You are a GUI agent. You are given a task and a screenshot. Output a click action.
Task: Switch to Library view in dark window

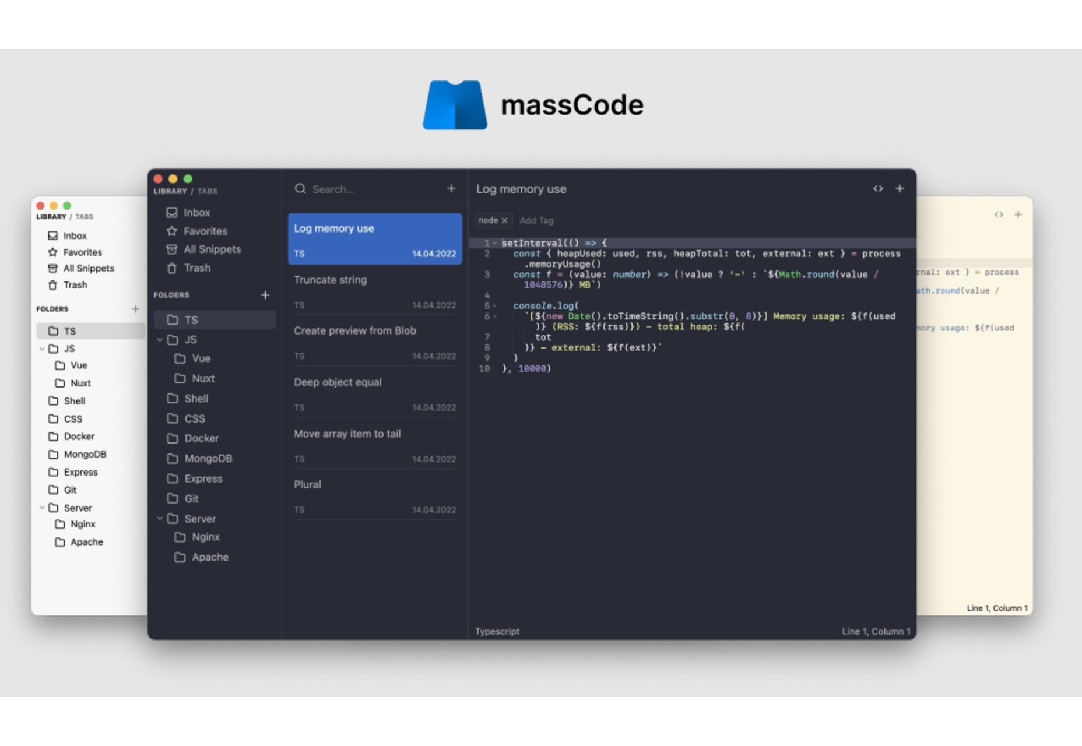(x=170, y=191)
